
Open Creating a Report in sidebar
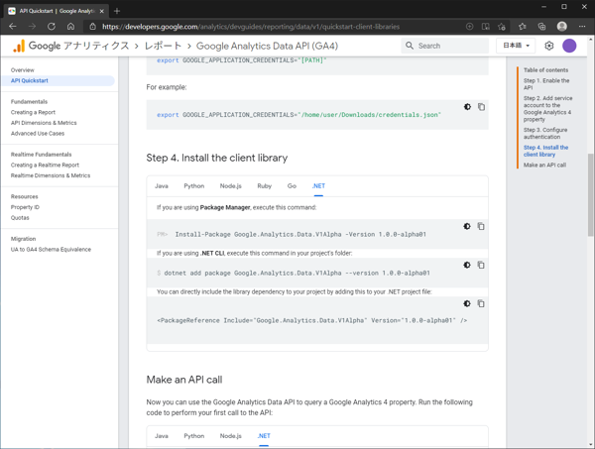pos(33,113)
